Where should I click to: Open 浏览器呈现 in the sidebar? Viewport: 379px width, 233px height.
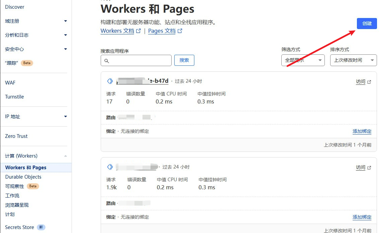(x=17, y=205)
